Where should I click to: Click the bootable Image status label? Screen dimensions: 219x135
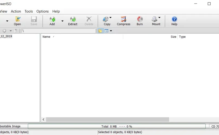pyautogui.click(x=10, y=126)
